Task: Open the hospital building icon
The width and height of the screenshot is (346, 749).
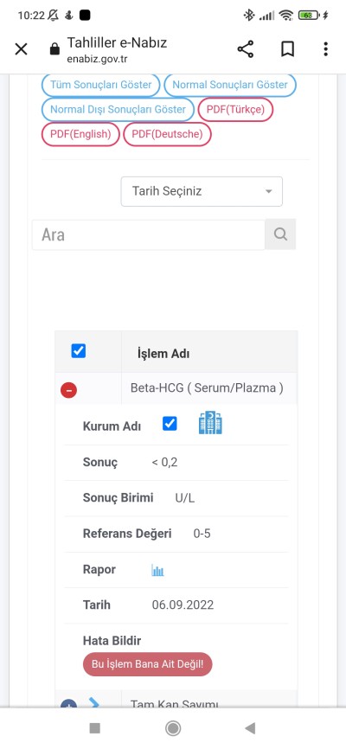Action: [210, 423]
